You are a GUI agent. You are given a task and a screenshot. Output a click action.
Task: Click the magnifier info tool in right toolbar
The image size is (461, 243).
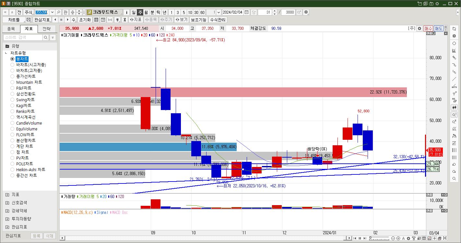coord(454,115)
